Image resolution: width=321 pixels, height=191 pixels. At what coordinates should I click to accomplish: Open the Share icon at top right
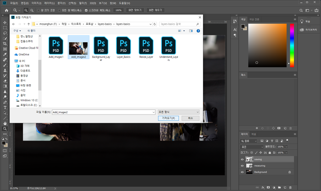pyautogui.click(x=316, y=10)
